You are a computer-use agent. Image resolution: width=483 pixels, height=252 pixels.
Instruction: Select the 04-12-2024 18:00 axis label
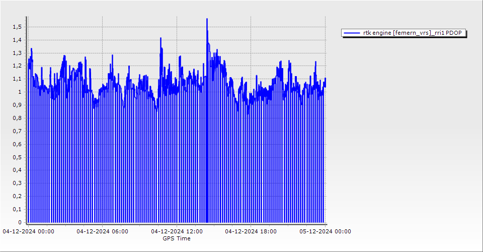coord(251,231)
